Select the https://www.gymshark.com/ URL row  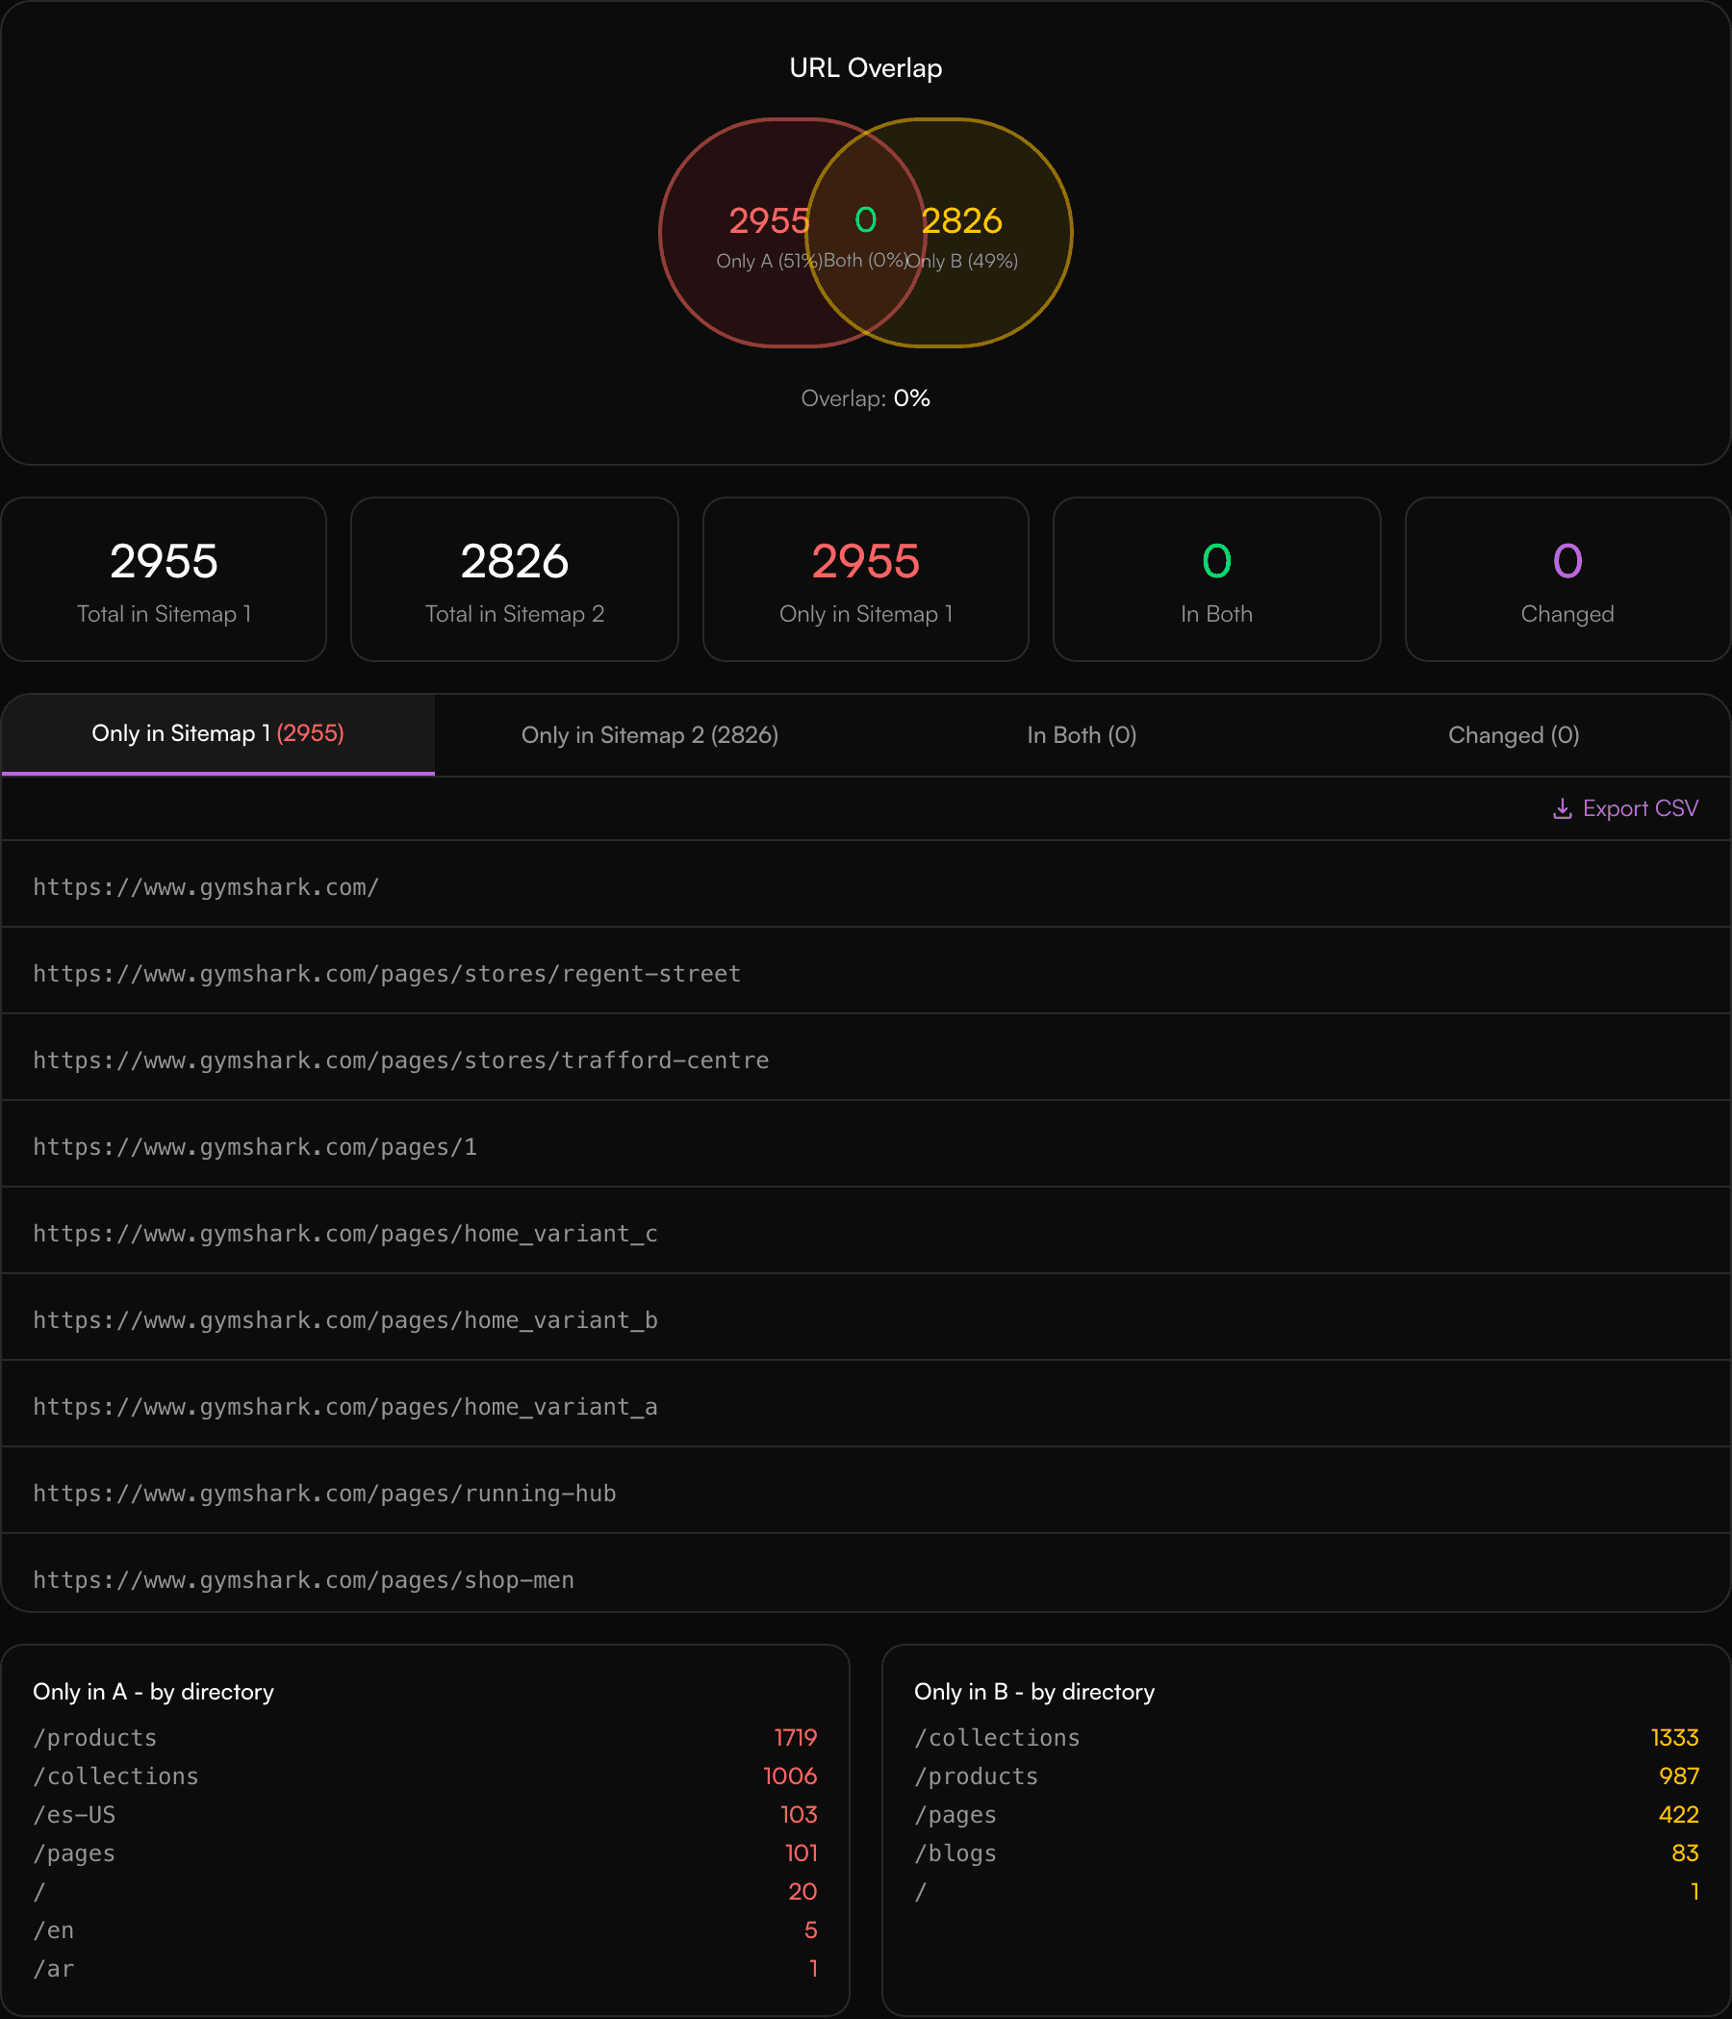[206, 886]
